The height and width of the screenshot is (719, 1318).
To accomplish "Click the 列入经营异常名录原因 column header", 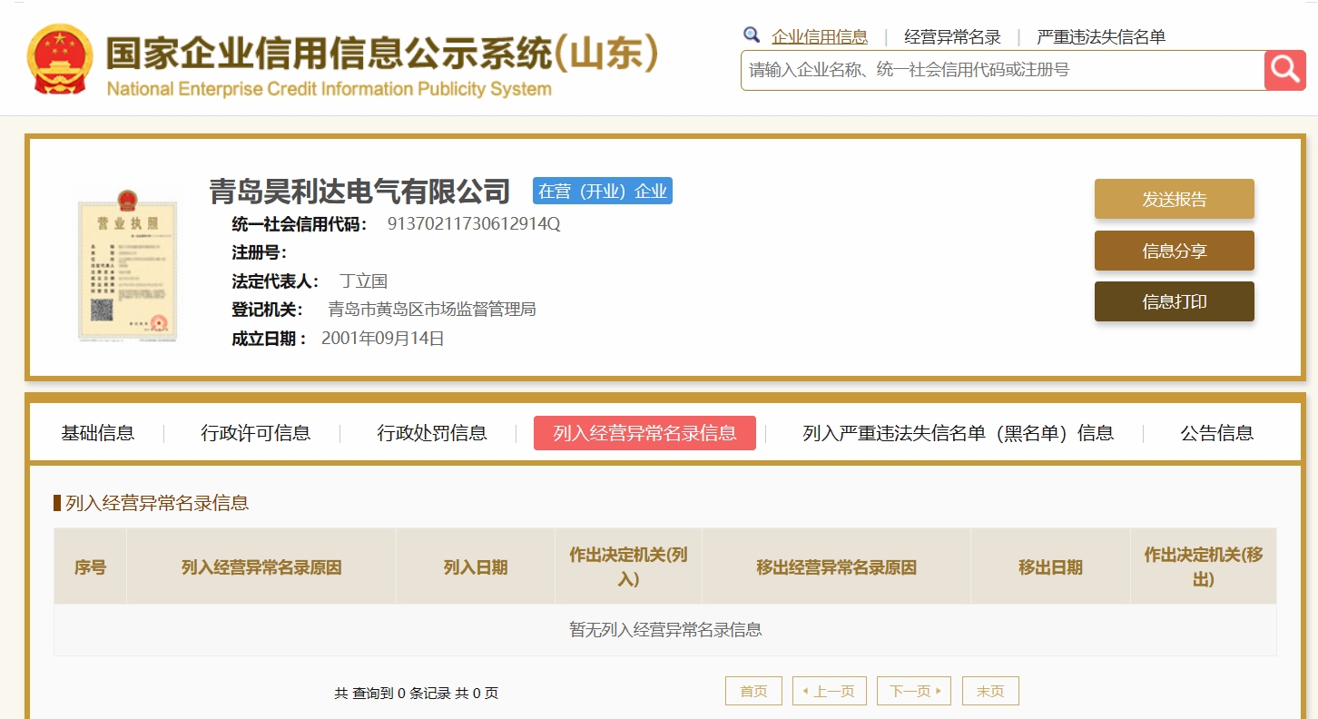I will click(261, 567).
